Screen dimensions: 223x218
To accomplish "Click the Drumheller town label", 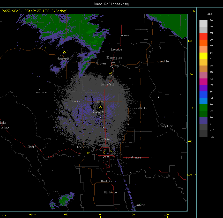I will [x=165, y=126].
